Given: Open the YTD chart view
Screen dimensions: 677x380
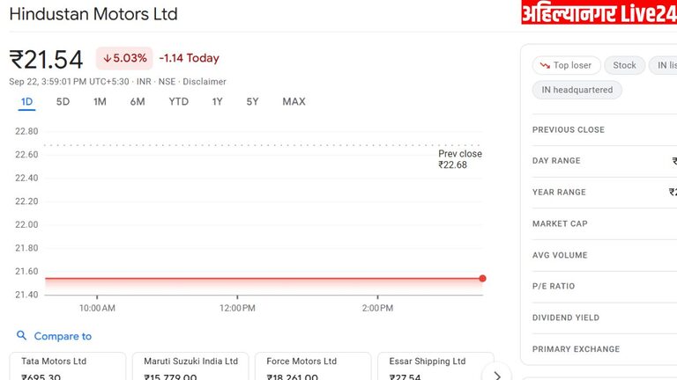Looking at the screenshot, I should 178,101.
